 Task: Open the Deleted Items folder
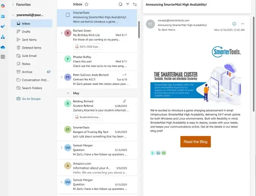coord(31,48)
